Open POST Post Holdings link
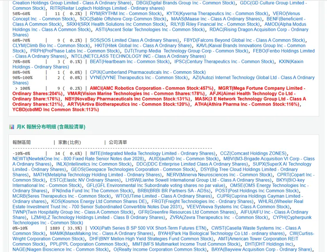The image size is (327, 252). (257, 191)
